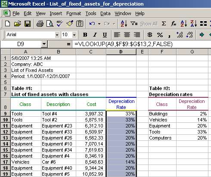Click the equals Edit Formula button

coord(68,44)
